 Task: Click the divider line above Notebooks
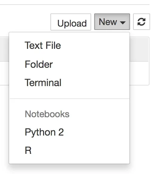[x=69, y=98]
